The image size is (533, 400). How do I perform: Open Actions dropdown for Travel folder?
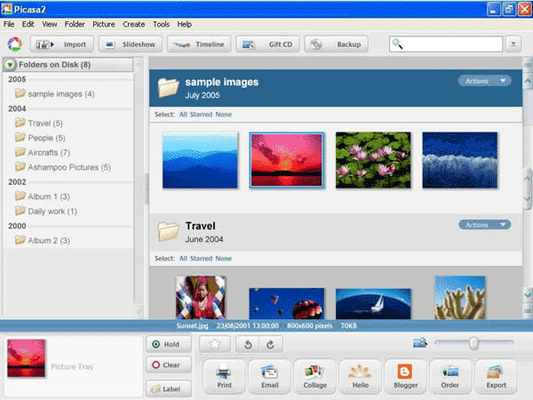pos(484,225)
